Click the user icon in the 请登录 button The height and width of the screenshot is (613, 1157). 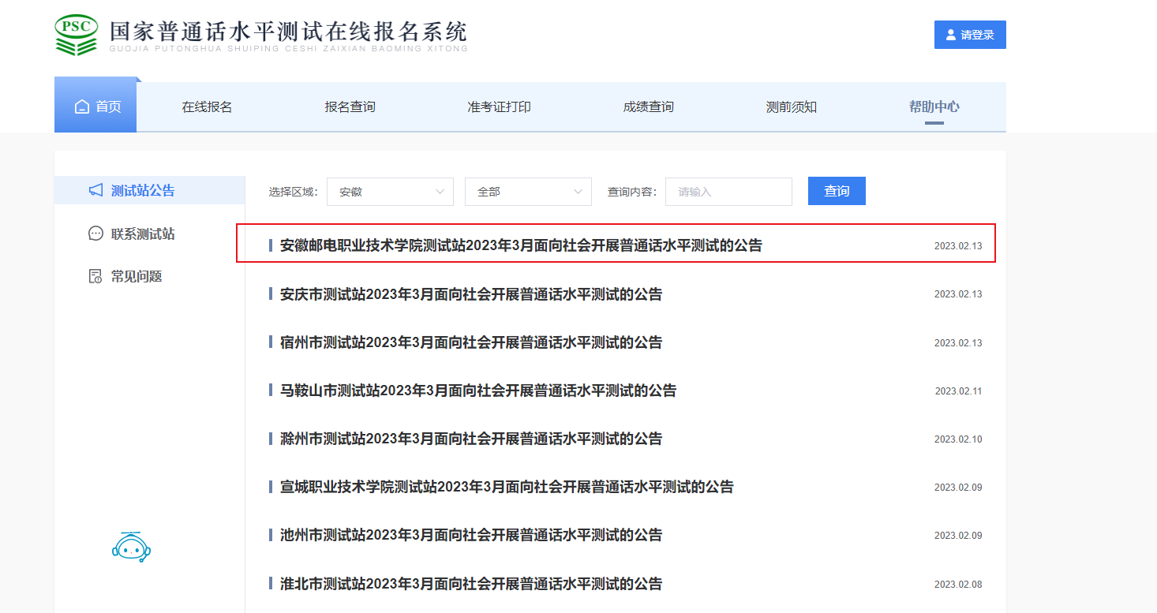[x=949, y=35]
